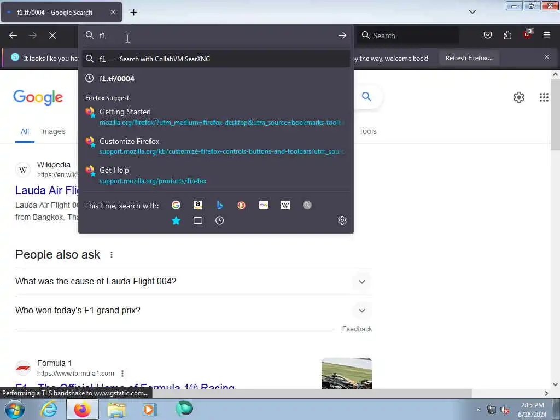The height and width of the screenshot is (420, 560).
Task: Open options dots next to formula1.com
Action: [122, 374]
